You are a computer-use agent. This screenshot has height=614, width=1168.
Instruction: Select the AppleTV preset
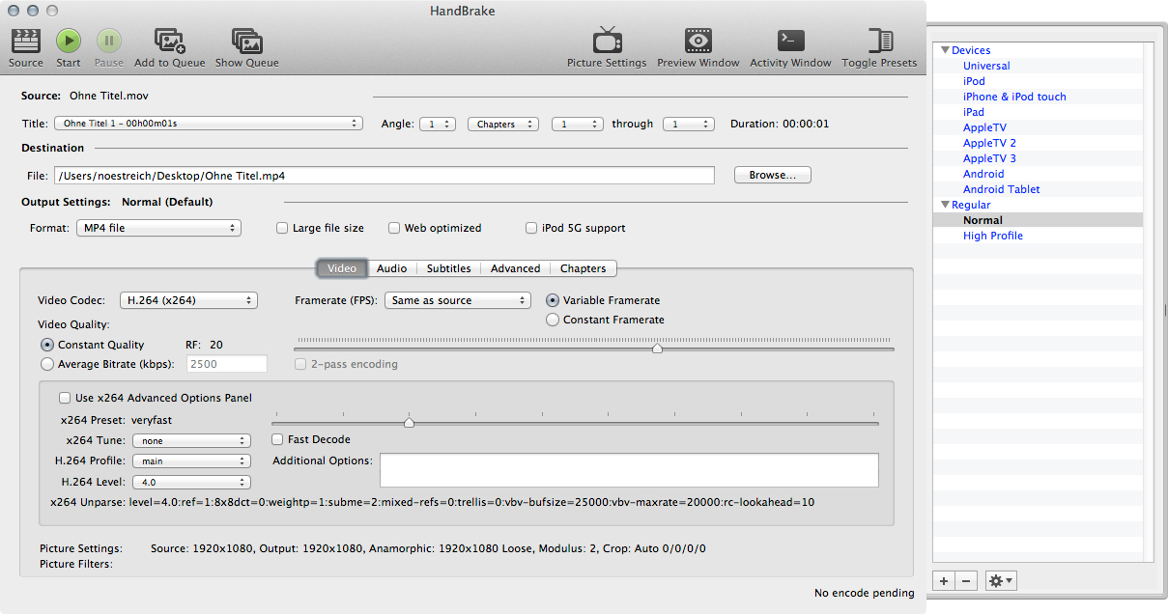click(x=984, y=127)
